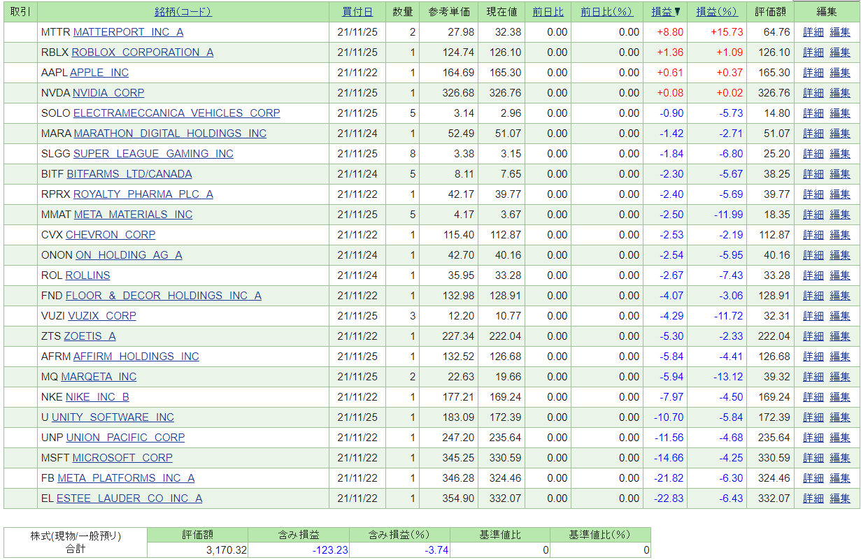The image size is (861, 560).
Task: Click 編集 for the ROL row
Action: [x=840, y=275]
